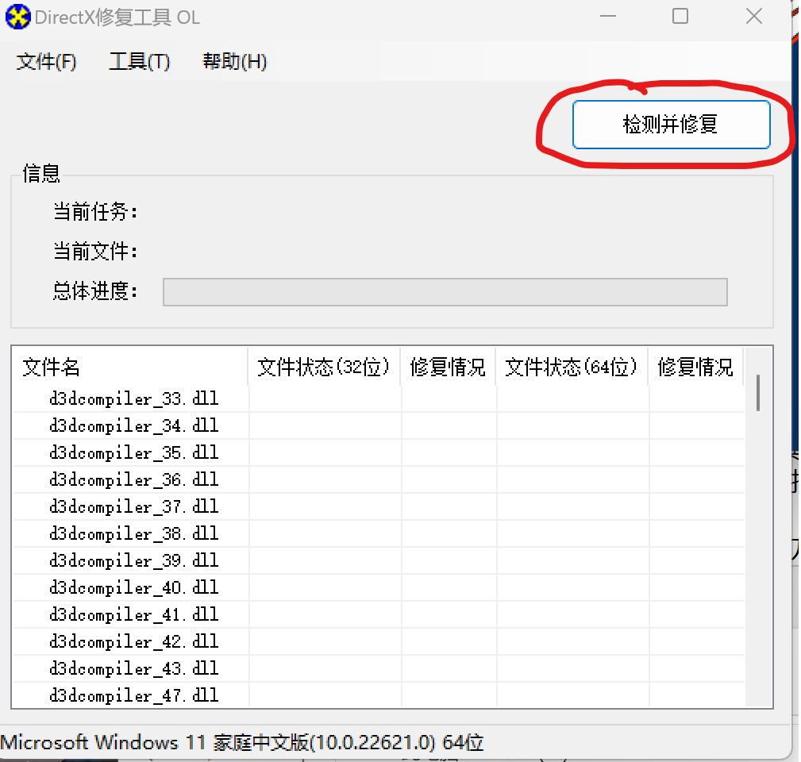Viewport: 801px width, 762px height.
Task: Click the 总体进度 label
Action: [x=95, y=291]
